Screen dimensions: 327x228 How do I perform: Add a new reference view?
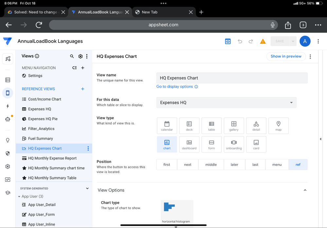point(82,89)
